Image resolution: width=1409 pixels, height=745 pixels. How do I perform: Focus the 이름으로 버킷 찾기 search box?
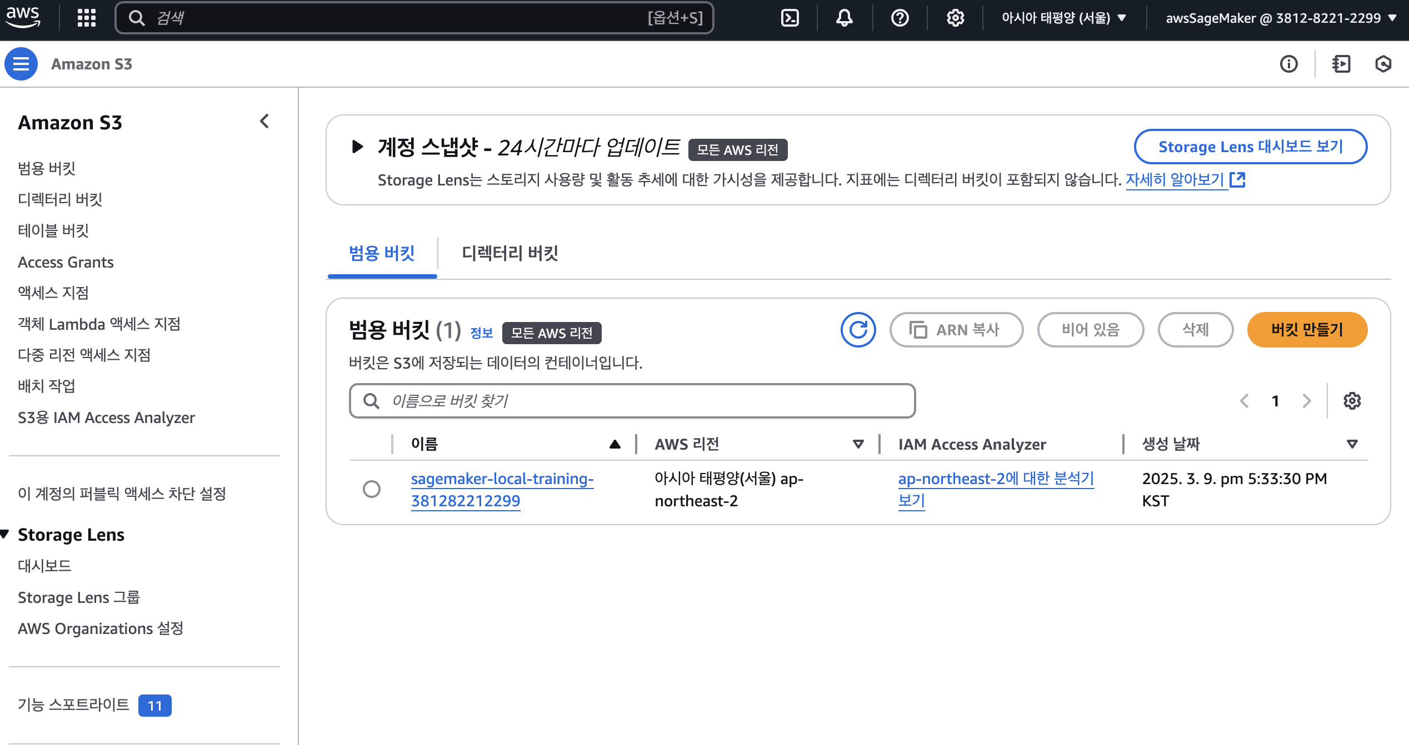(x=632, y=401)
